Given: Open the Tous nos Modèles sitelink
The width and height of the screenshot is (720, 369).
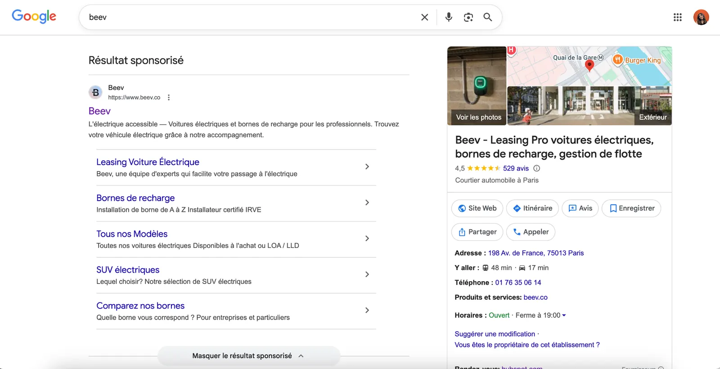Looking at the screenshot, I should coord(132,234).
